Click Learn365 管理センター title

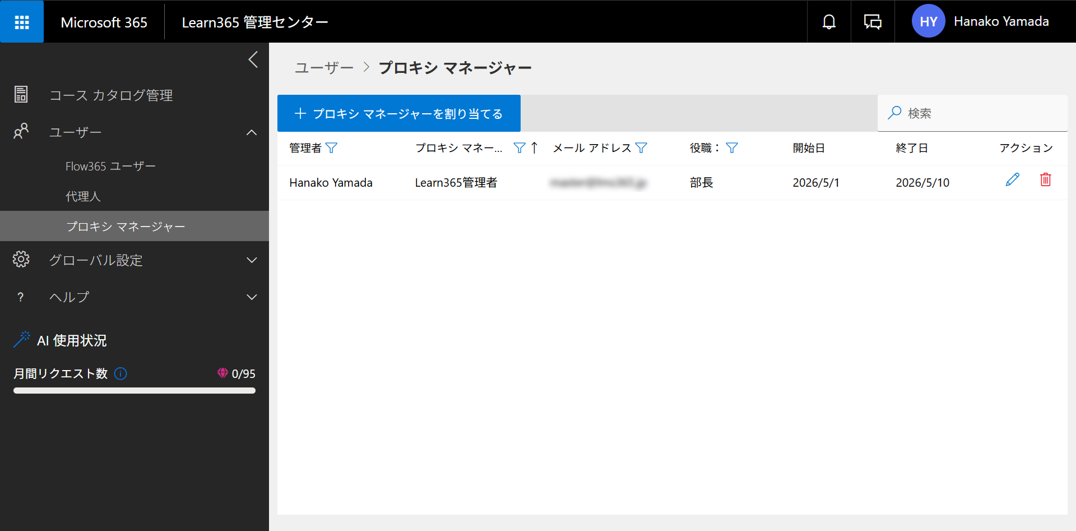[x=255, y=22]
